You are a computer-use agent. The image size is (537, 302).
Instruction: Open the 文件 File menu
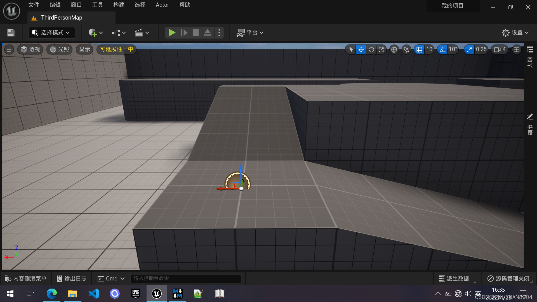[x=34, y=5]
